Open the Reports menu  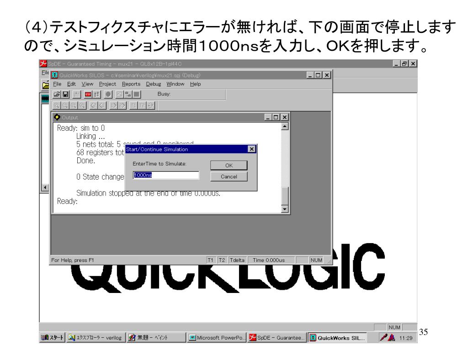point(131,84)
